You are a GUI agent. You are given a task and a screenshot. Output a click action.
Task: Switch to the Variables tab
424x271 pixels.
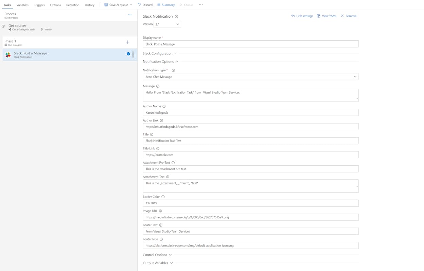pyautogui.click(x=22, y=5)
